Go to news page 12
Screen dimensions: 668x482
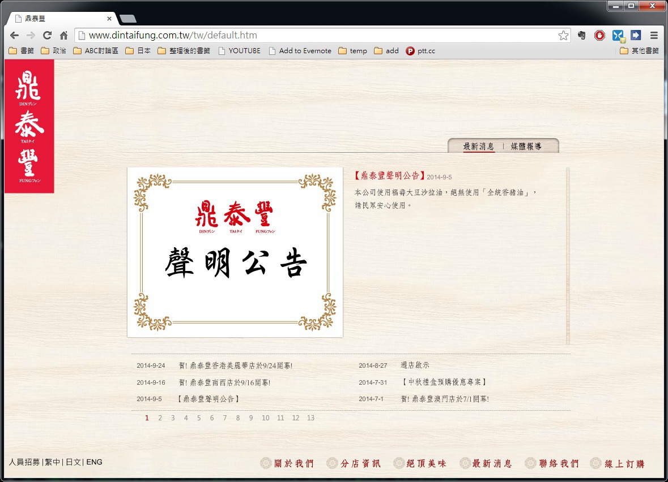pyautogui.click(x=296, y=418)
